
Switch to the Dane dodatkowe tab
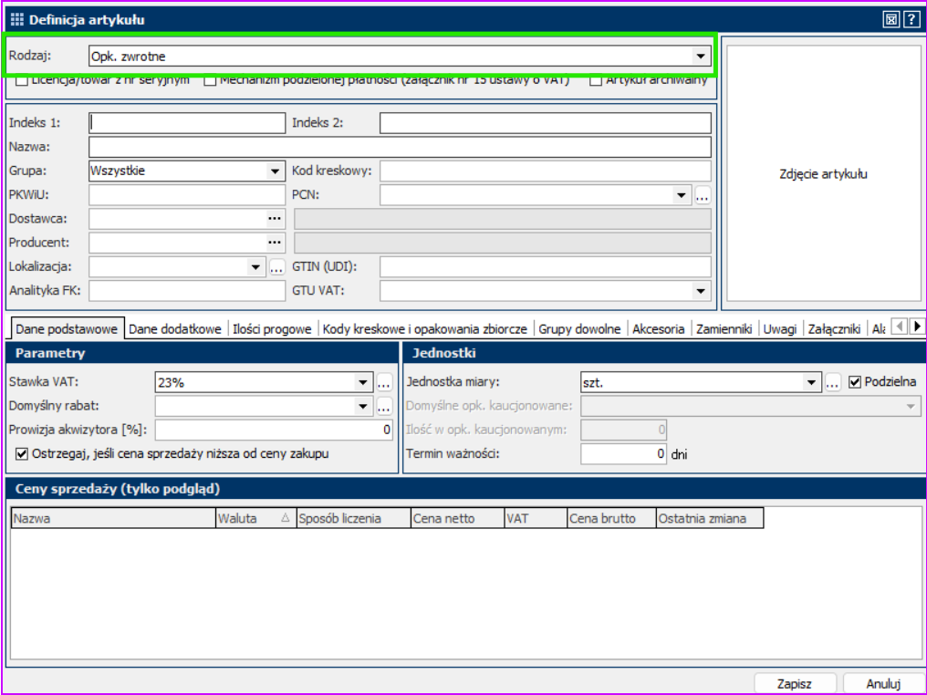[x=175, y=329]
